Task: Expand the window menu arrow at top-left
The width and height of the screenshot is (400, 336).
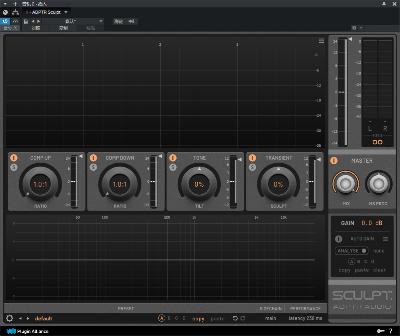Action: (5, 4)
